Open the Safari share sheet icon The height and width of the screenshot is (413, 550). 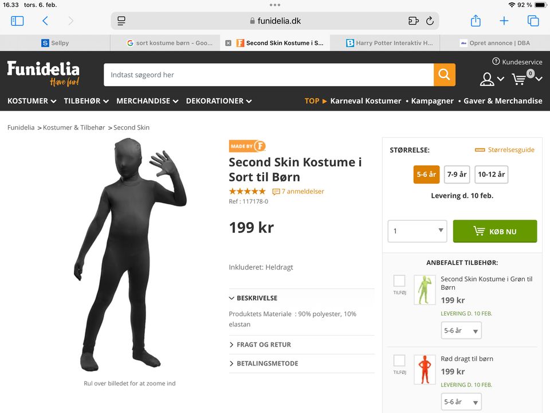(x=476, y=21)
